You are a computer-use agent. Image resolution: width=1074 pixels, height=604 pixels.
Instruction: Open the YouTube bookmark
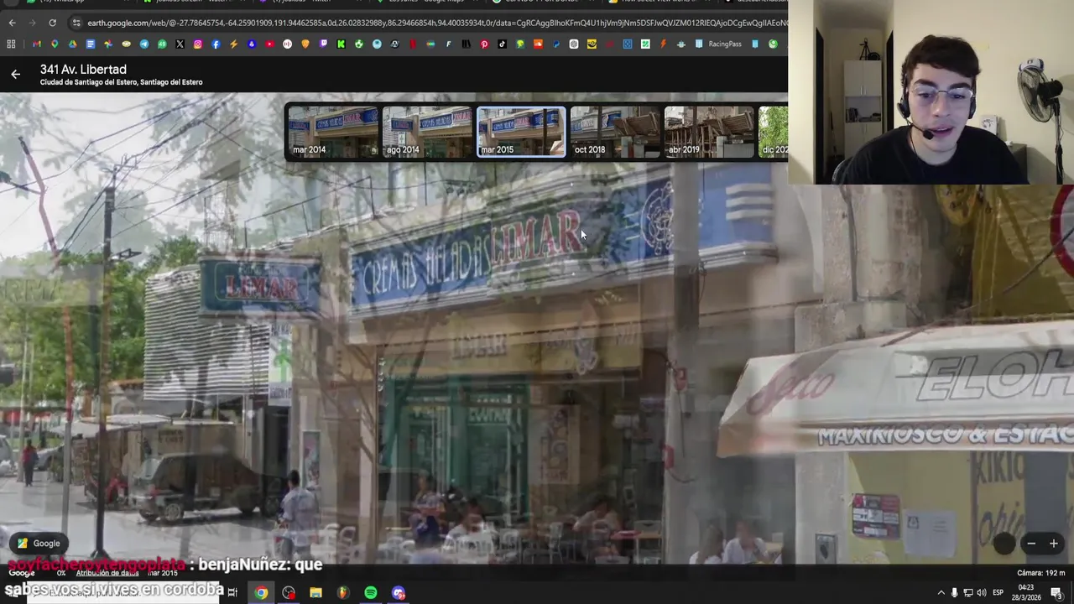269,44
